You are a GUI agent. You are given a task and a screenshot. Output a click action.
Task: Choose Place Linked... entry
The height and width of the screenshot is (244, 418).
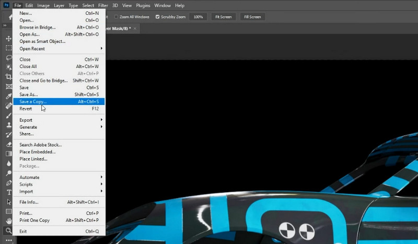click(59, 159)
